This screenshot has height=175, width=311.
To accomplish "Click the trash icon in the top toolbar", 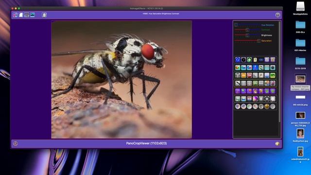I will click(44, 15).
